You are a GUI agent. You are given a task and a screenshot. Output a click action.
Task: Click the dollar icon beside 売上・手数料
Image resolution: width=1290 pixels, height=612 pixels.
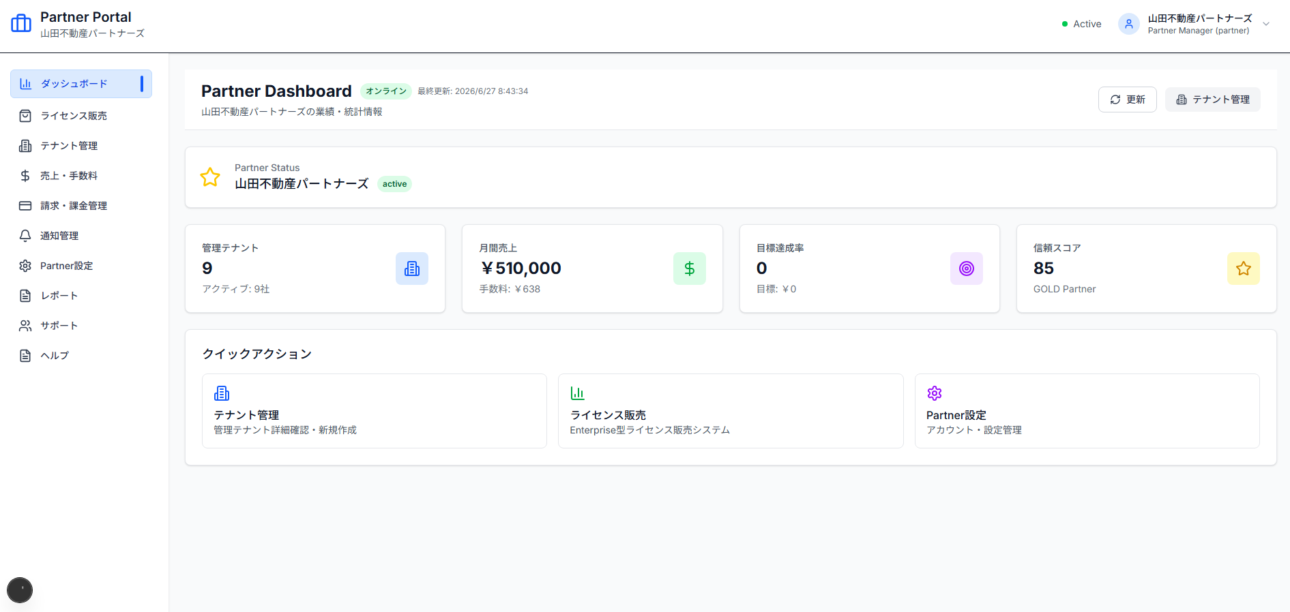click(25, 176)
